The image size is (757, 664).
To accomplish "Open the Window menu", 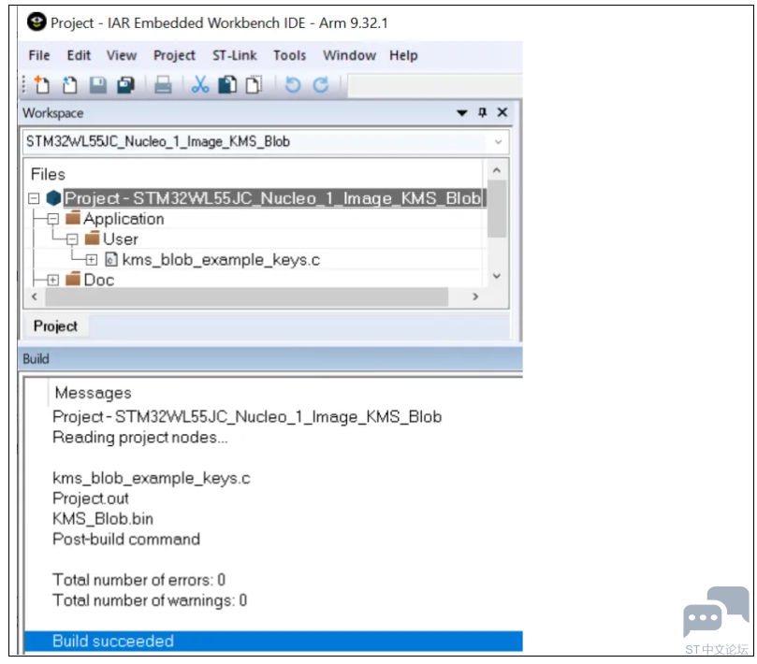I will pyautogui.click(x=350, y=55).
